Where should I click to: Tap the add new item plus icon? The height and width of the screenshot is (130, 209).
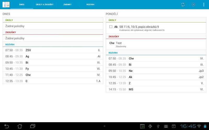(x=193, y=4)
